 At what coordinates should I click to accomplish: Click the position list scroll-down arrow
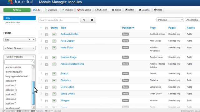coord(33,107)
